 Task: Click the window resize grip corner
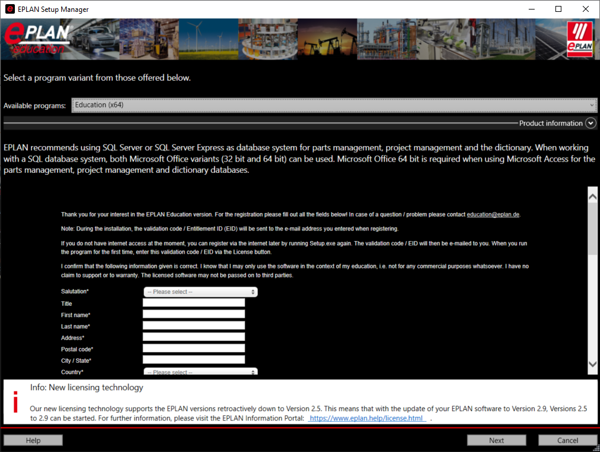[596, 448]
